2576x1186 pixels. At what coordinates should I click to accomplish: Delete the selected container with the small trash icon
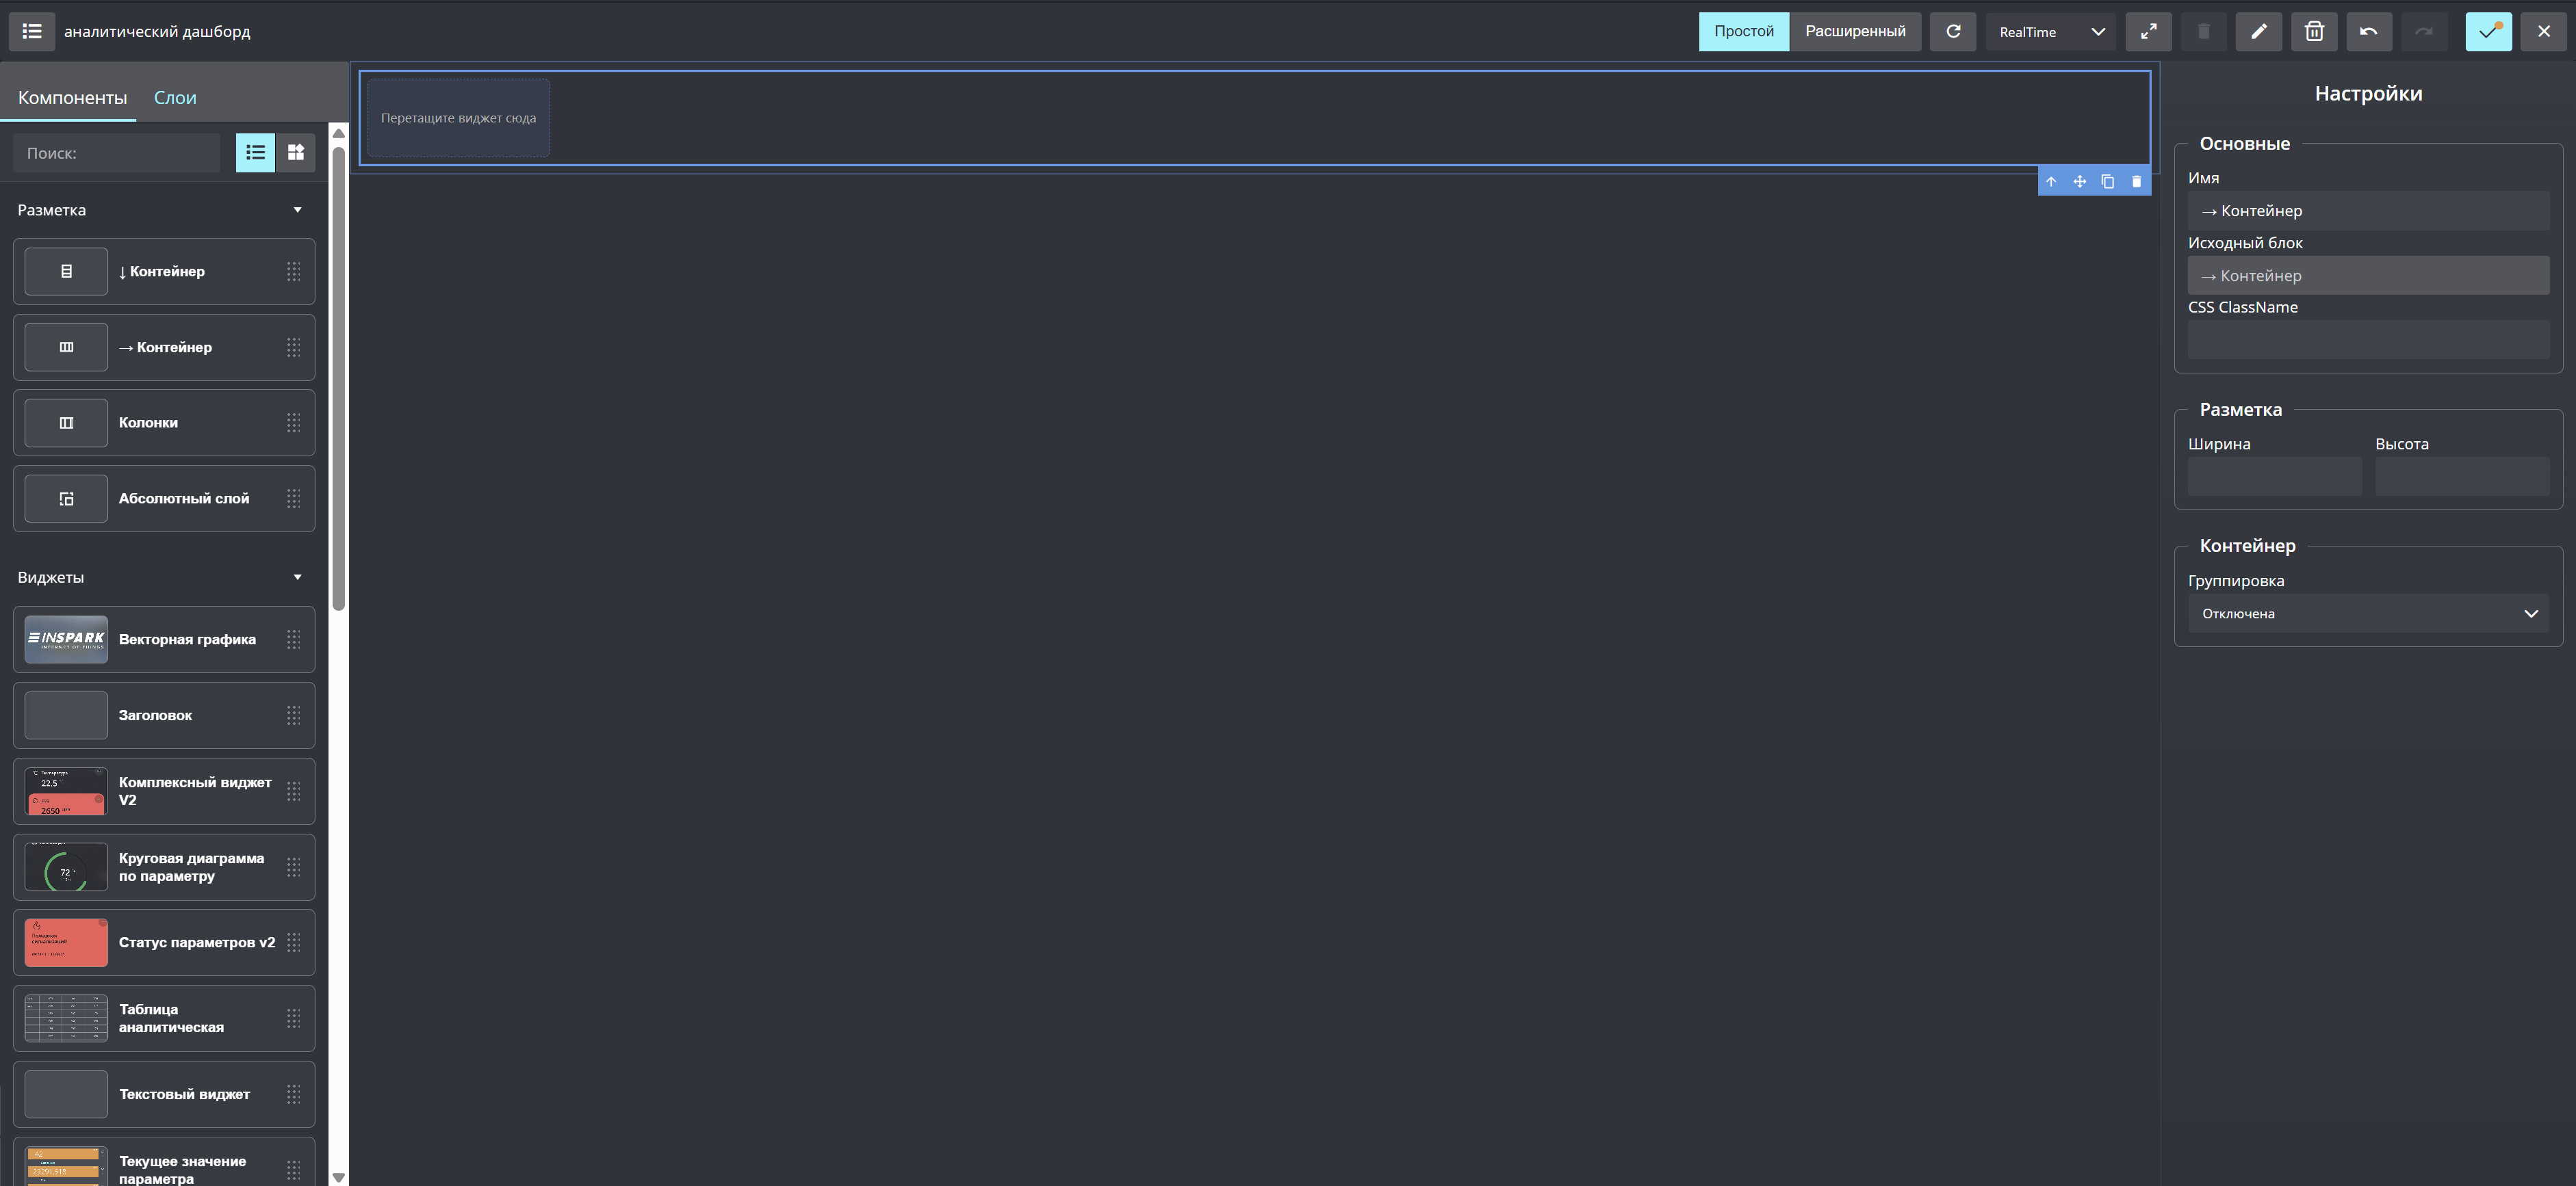click(2136, 182)
